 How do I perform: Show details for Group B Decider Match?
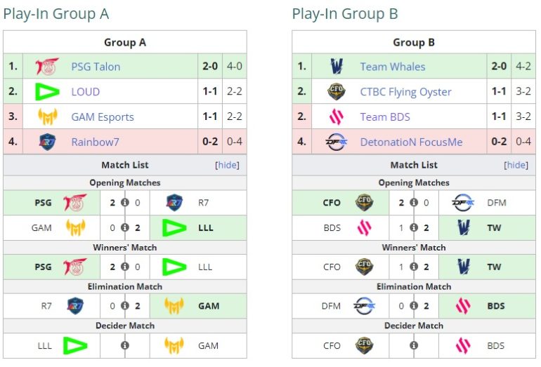(414, 345)
